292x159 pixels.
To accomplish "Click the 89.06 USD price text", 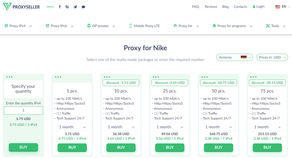I will point(170,134).
